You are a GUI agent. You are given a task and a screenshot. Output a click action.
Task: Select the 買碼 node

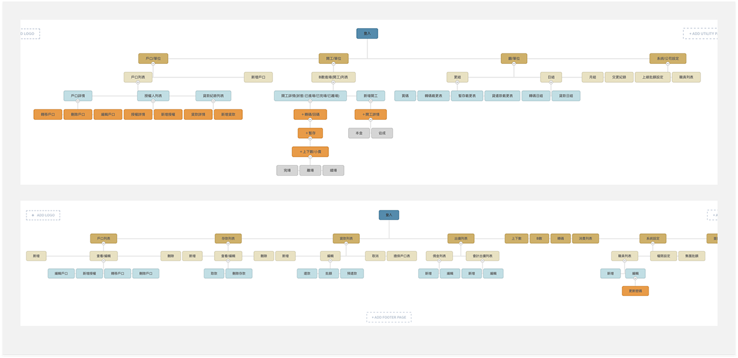click(405, 96)
